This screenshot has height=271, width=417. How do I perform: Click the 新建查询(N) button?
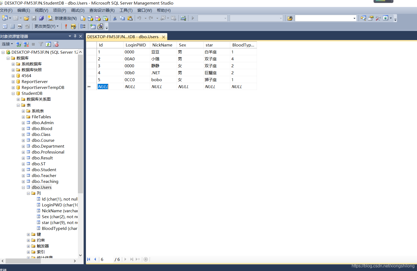pos(63,18)
